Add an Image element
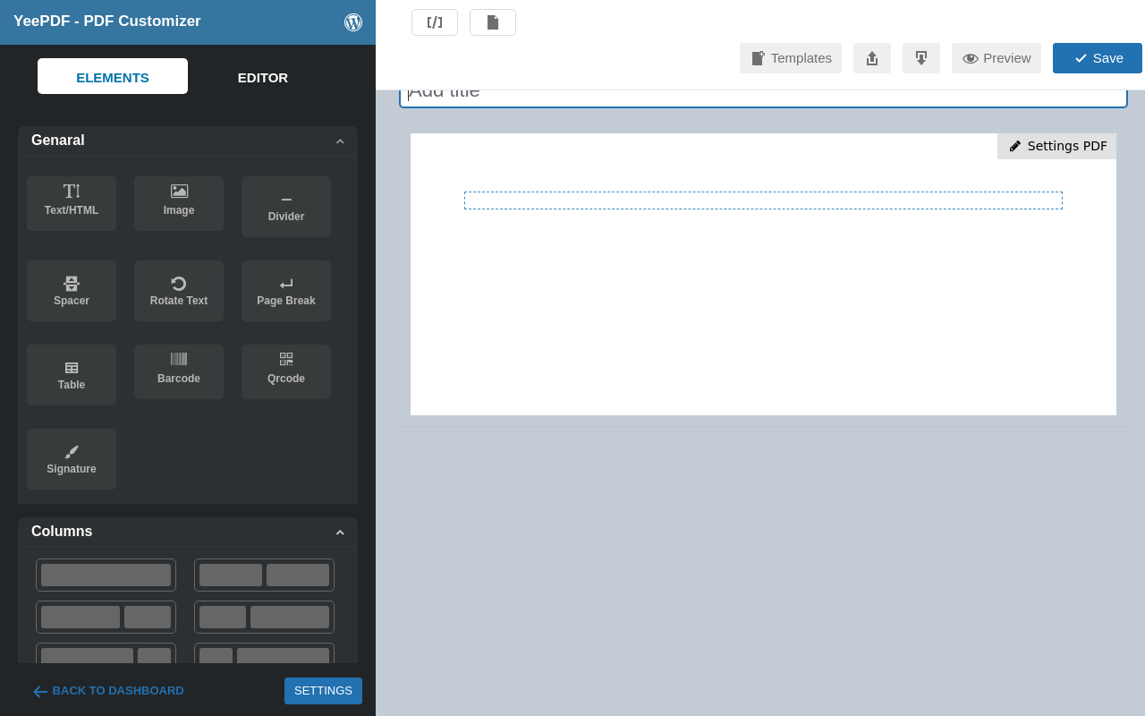The image size is (1145, 716). pyautogui.click(x=179, y=203)
